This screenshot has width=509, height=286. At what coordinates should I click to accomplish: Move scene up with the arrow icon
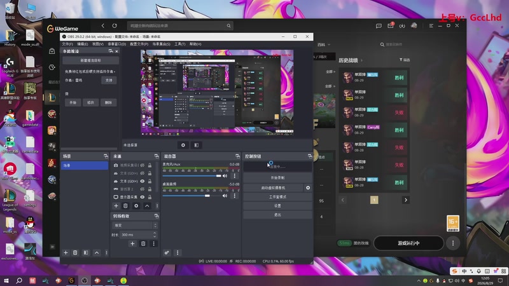point(97,252)
